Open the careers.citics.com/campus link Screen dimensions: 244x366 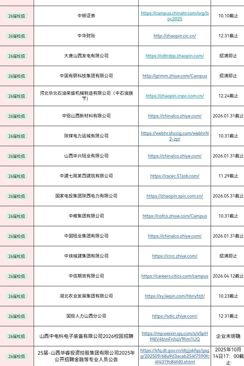coord(175,276)
